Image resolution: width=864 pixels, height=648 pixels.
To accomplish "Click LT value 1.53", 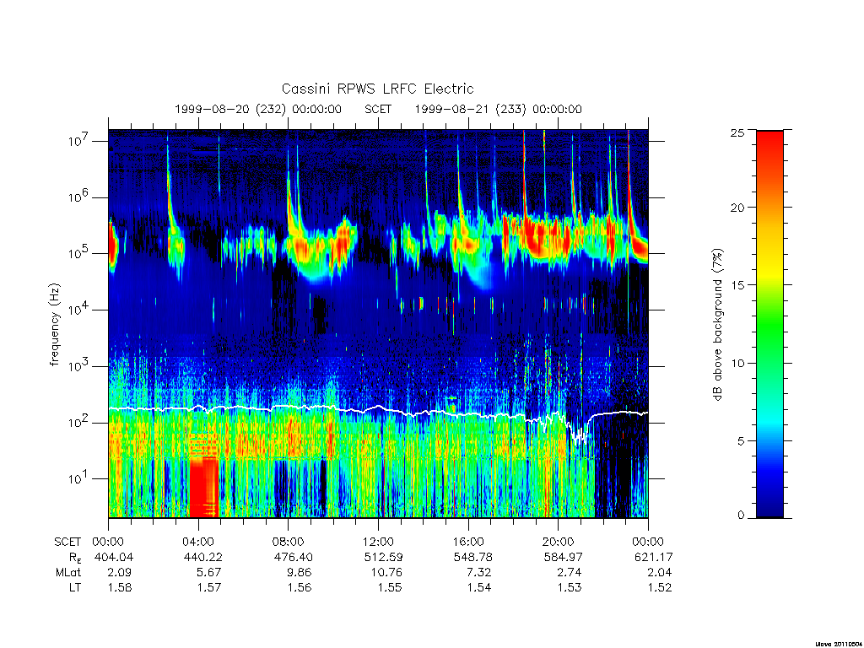I will 570,587.
